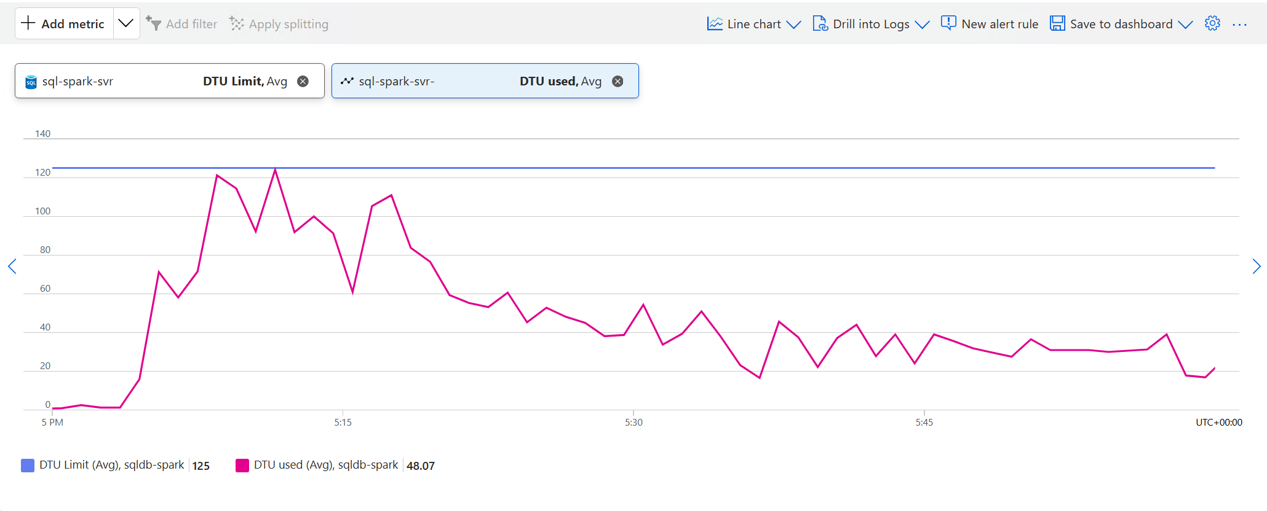Screen dimensions: 1267x511
Task: Expand the Add metric dropdown arrow
Action: [126, 23]
